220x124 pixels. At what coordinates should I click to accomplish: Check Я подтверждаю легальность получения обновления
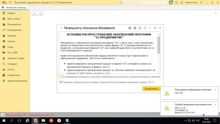coord(60,77)
